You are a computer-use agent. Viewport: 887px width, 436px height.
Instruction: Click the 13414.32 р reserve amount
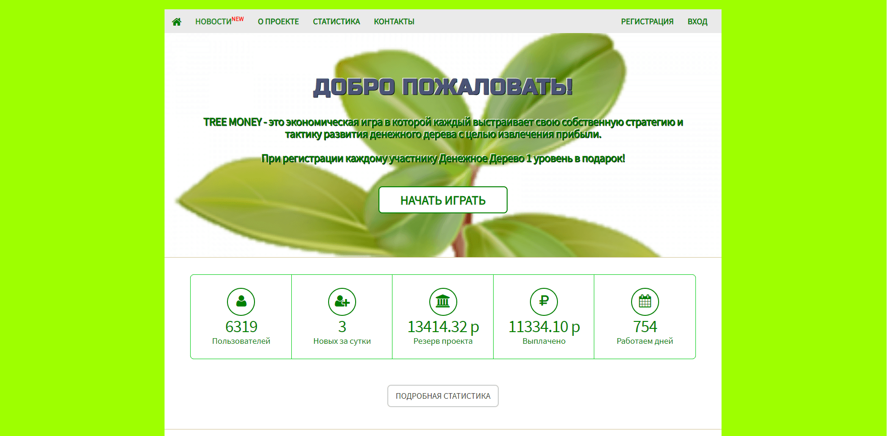pos(443,327)
